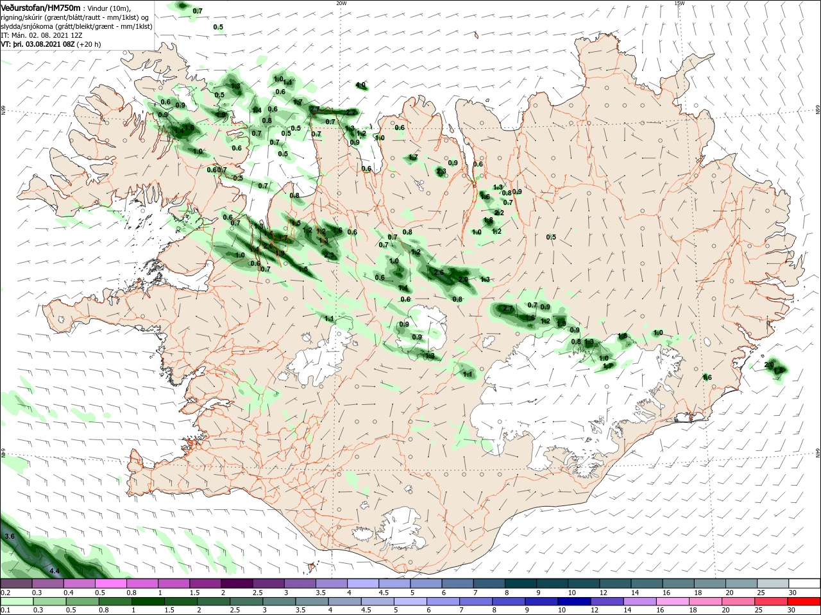Pick the darkest purple swatch labeled 2, upper row
The image size is (821, 615).
pos(236,583)
